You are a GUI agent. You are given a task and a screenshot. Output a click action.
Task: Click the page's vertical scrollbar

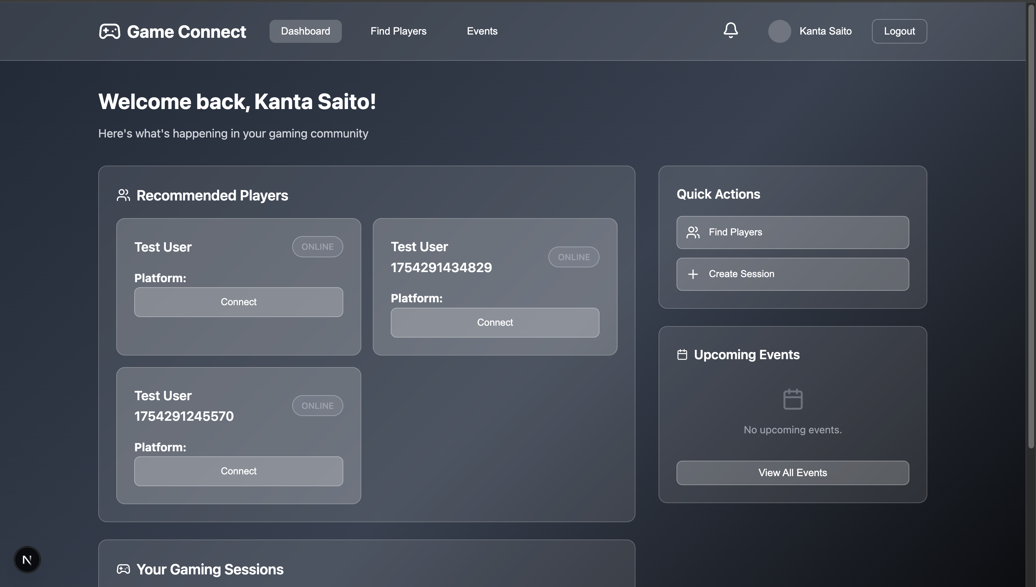coord(1031,226)
